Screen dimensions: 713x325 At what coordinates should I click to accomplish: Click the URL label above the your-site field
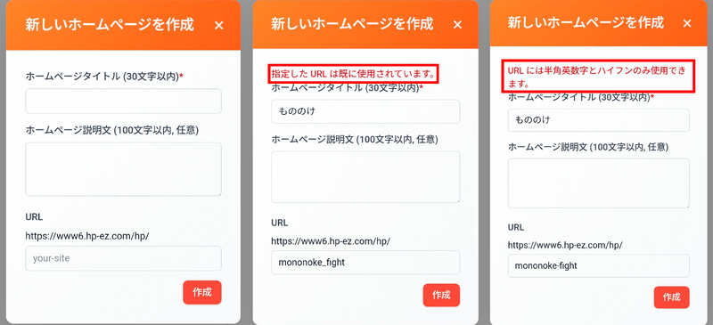(34, 217)
